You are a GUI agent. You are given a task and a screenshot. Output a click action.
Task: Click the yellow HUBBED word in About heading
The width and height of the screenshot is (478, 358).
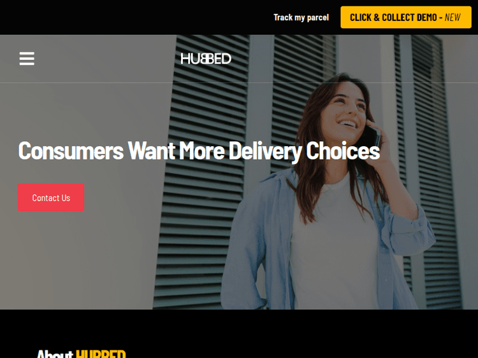(101, 354)
